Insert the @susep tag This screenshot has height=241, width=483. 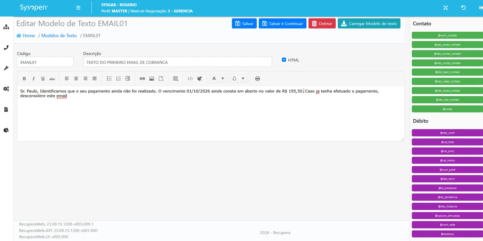(447, 109)
